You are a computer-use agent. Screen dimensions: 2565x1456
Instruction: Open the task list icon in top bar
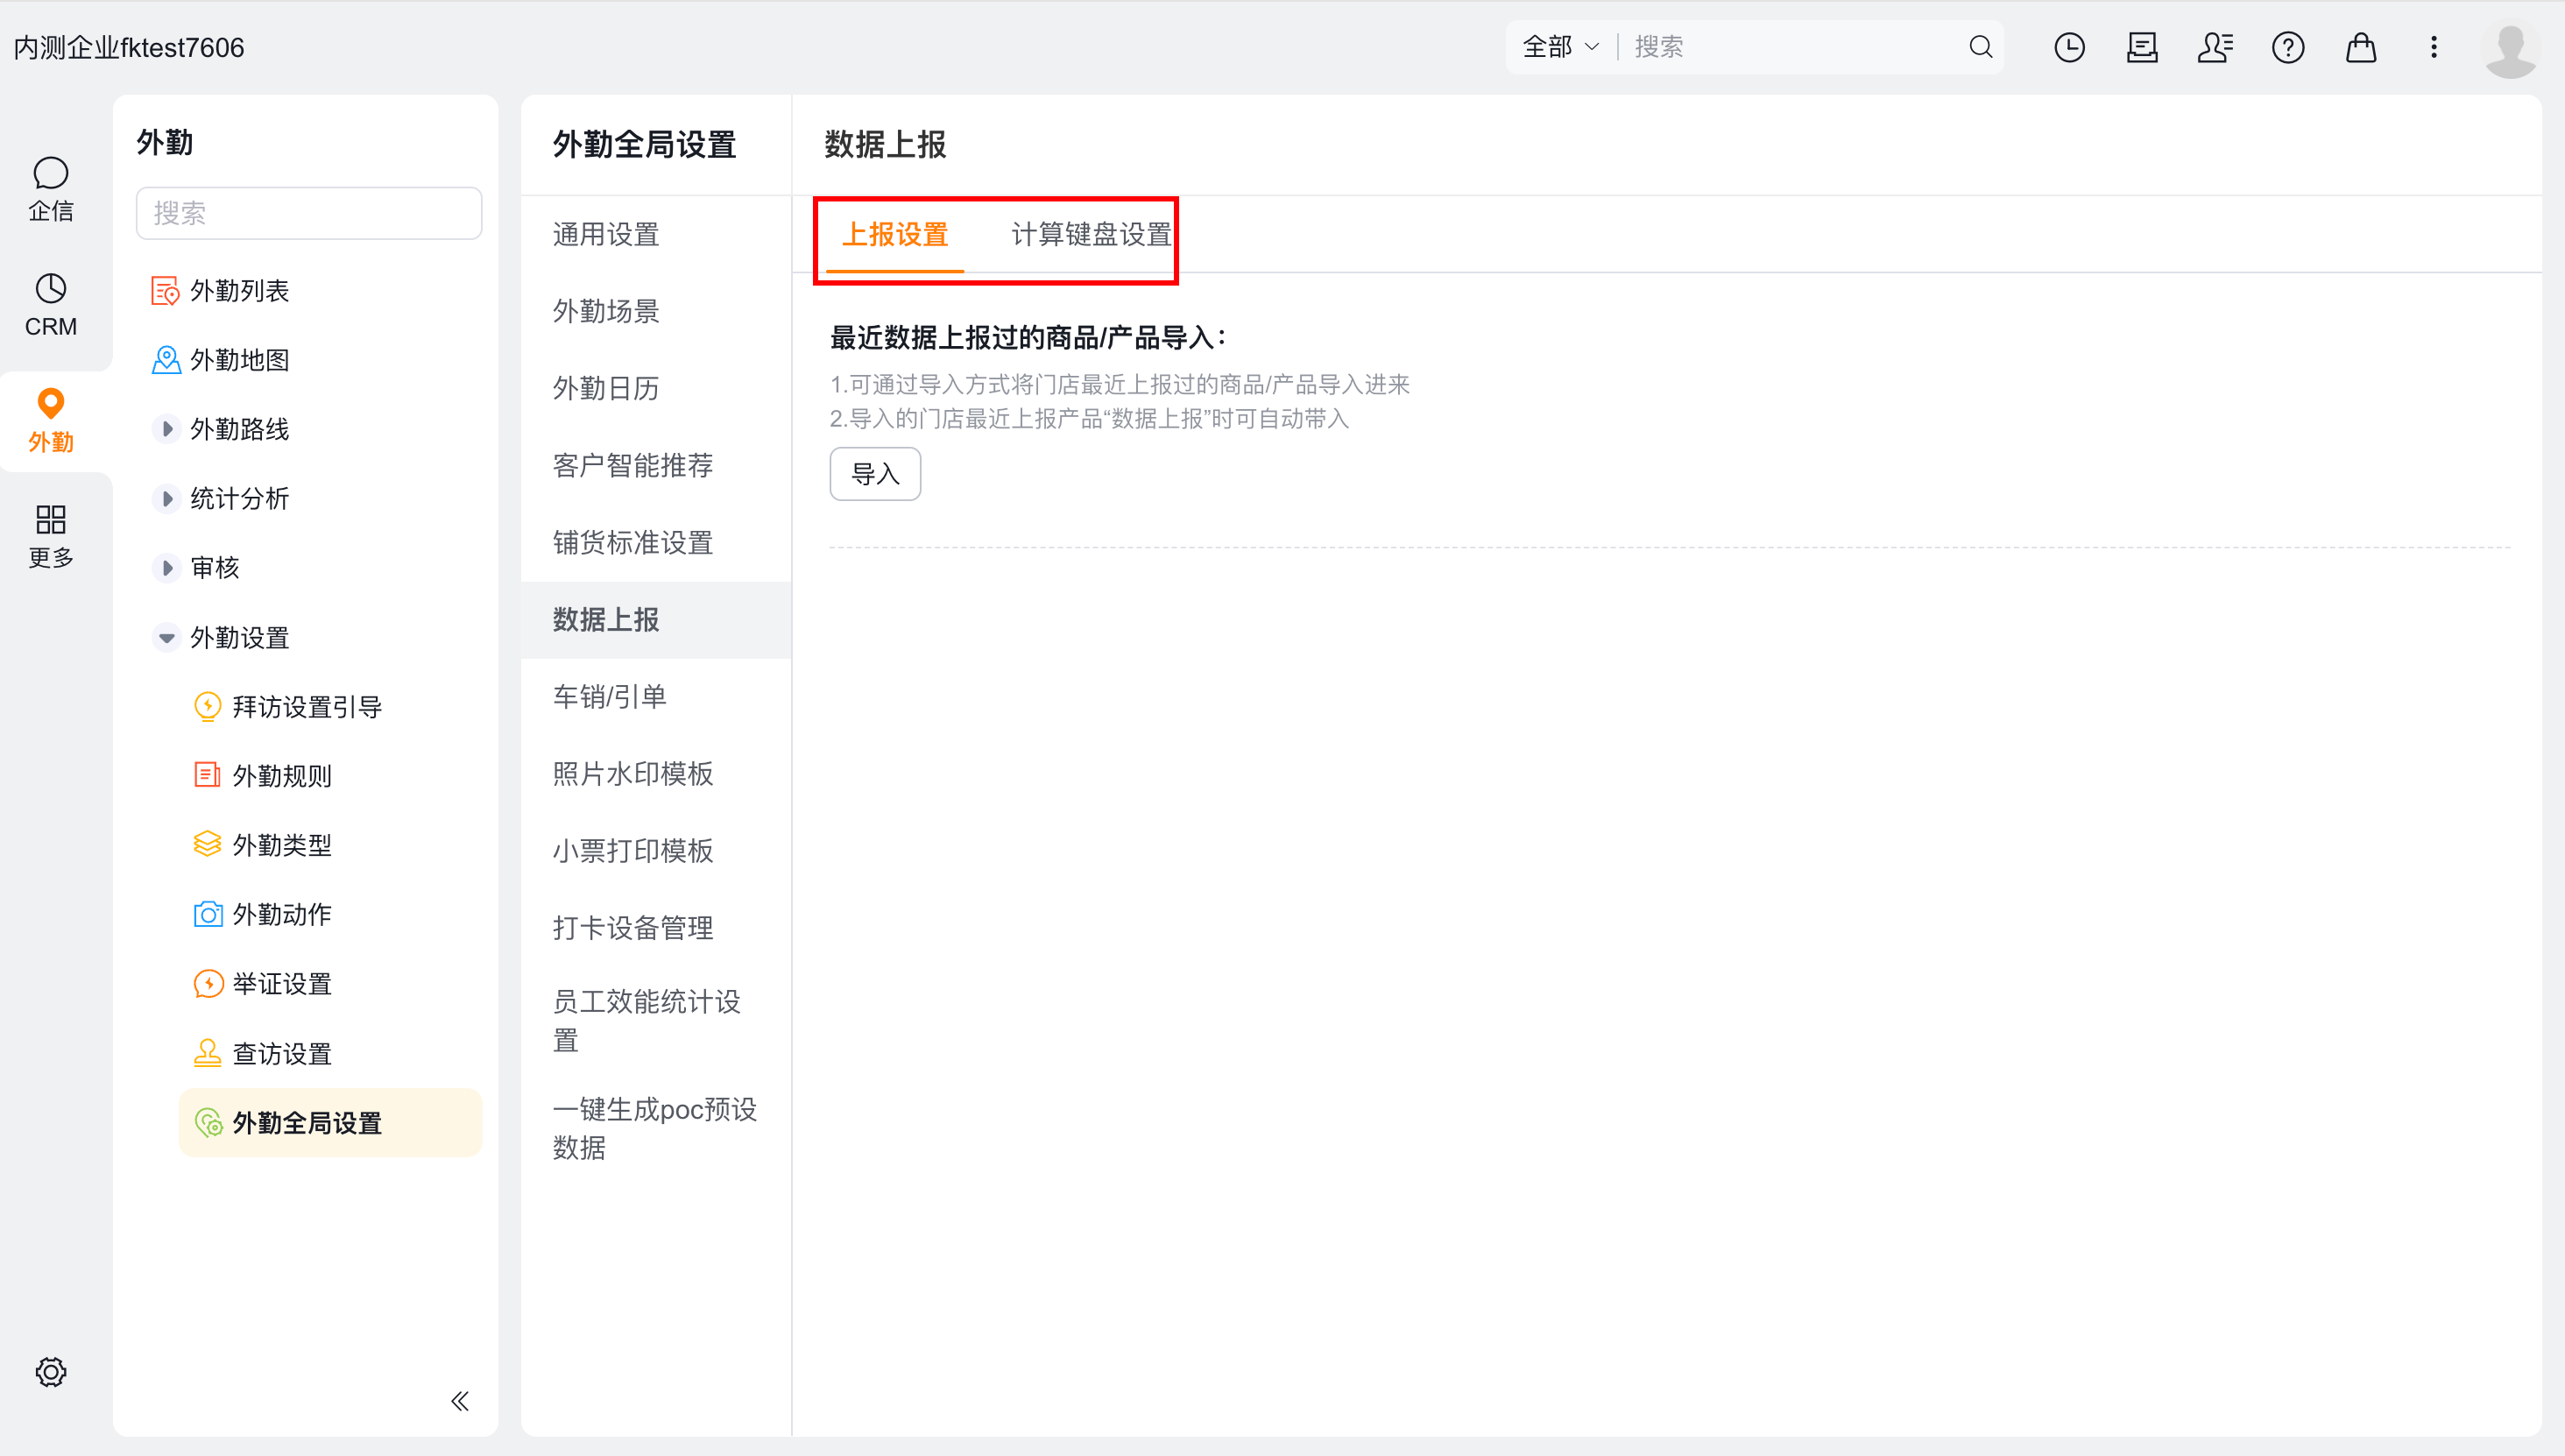(x=2142, y=47)
